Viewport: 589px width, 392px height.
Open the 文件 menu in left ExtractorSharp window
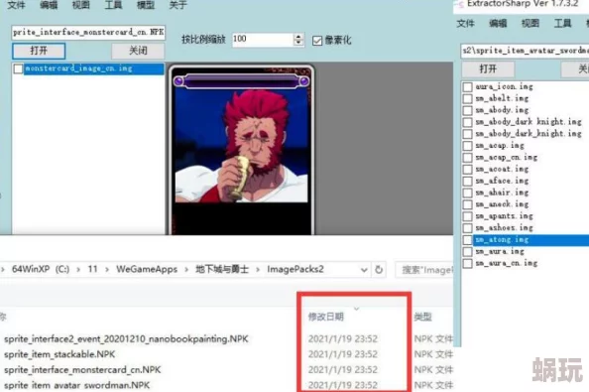point(17,5)
